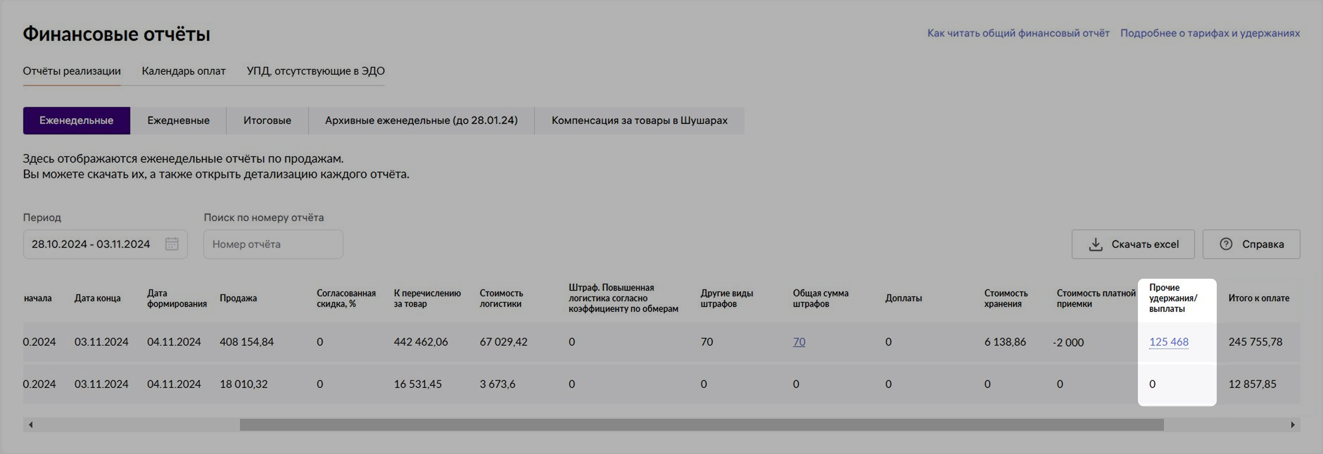1323x454 pixels.
Task: Select the 3 673,6 logistics cell
Action: [x=497, y=384]
